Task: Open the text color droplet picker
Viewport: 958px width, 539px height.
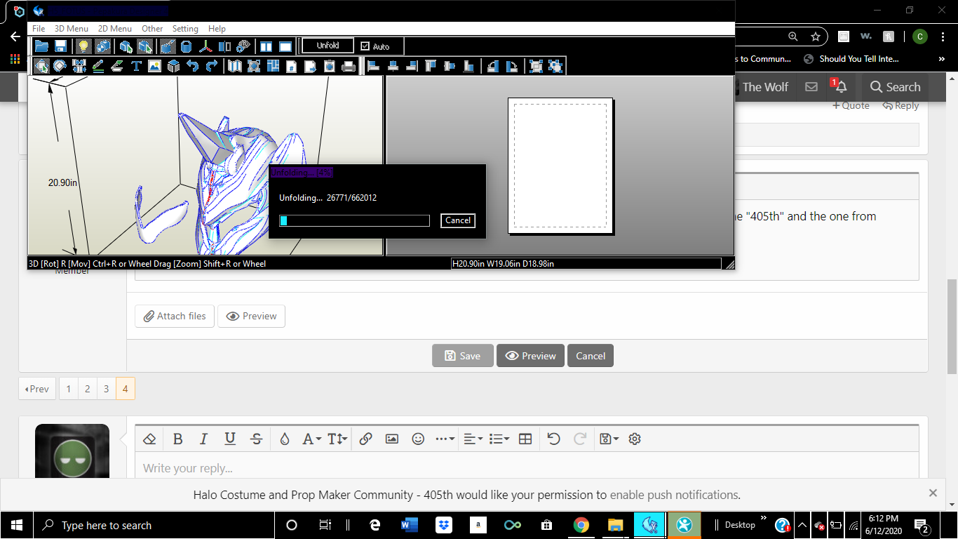Action: pos(285,439)
